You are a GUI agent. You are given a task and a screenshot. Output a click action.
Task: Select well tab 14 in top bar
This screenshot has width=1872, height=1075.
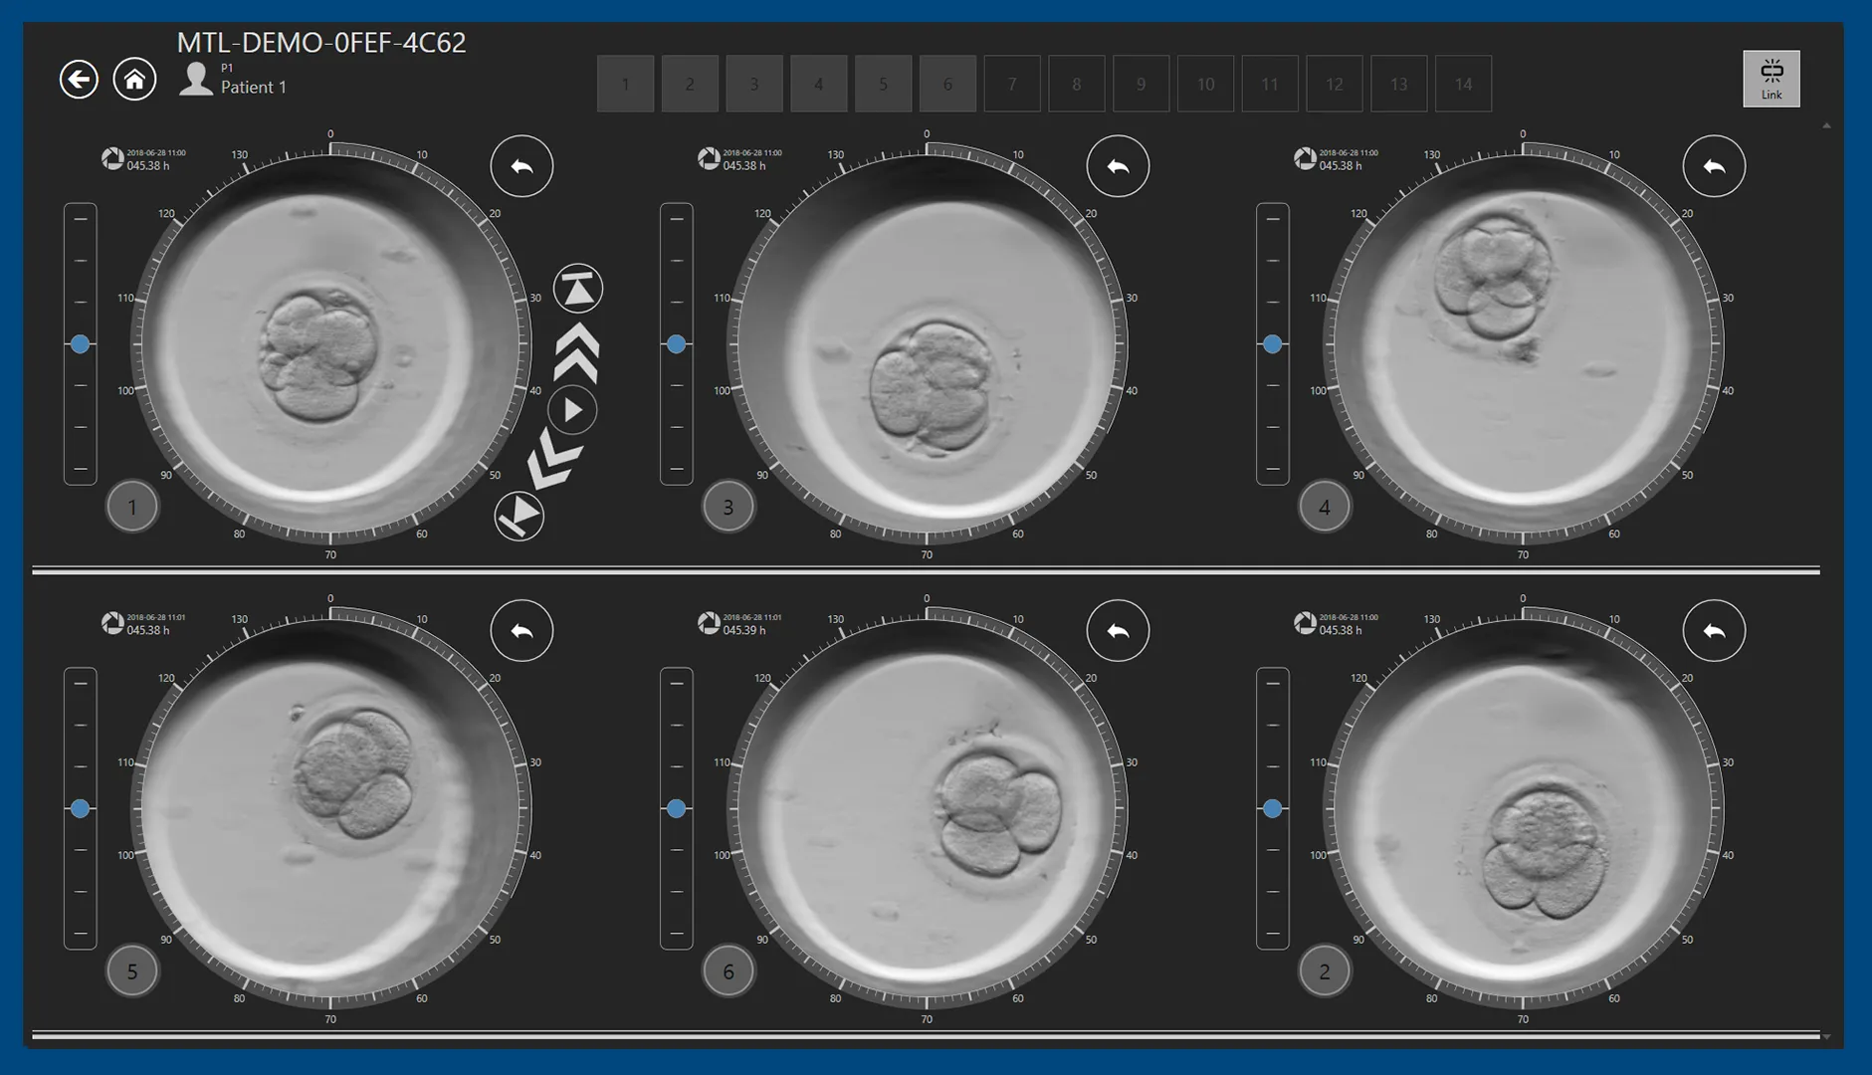(x=1463, y=84)
